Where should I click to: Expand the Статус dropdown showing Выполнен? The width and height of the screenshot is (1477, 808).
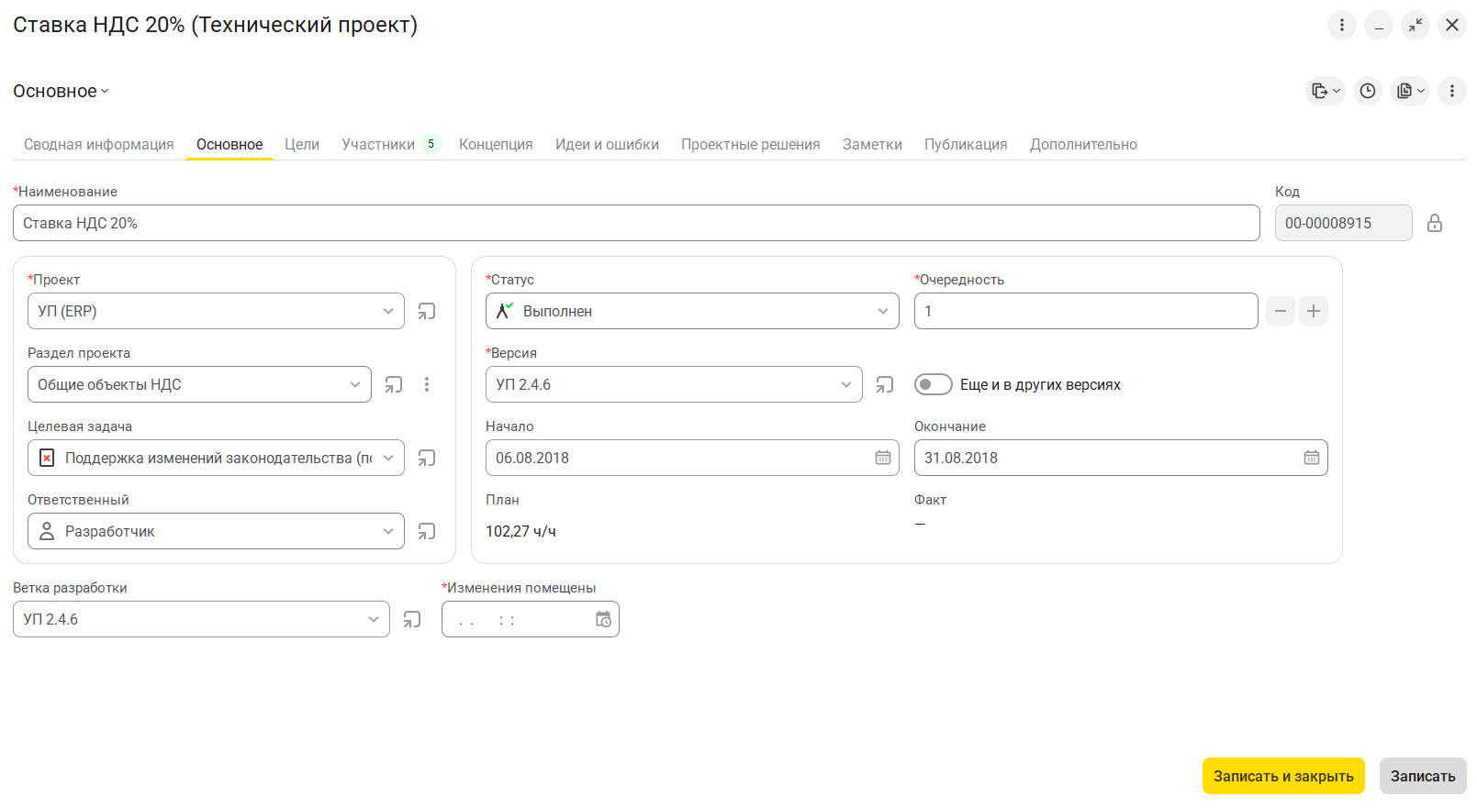coord(882,311)
